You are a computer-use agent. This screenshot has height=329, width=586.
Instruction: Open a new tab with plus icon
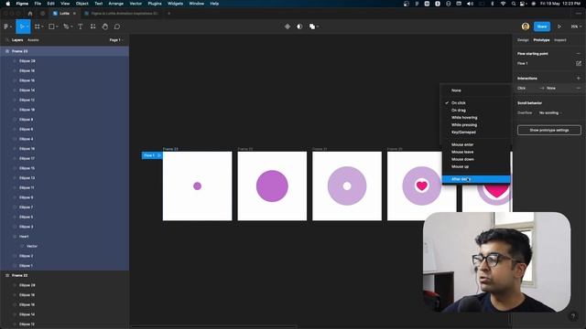tap(168, 14)
